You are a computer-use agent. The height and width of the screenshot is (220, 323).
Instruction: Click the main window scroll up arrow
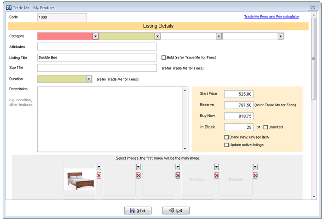coord(314,15)
